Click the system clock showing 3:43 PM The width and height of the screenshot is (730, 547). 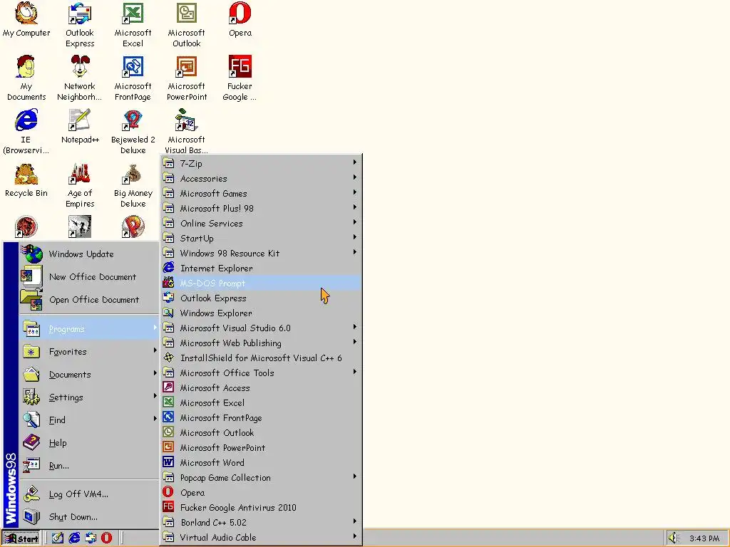pos(704,538)
